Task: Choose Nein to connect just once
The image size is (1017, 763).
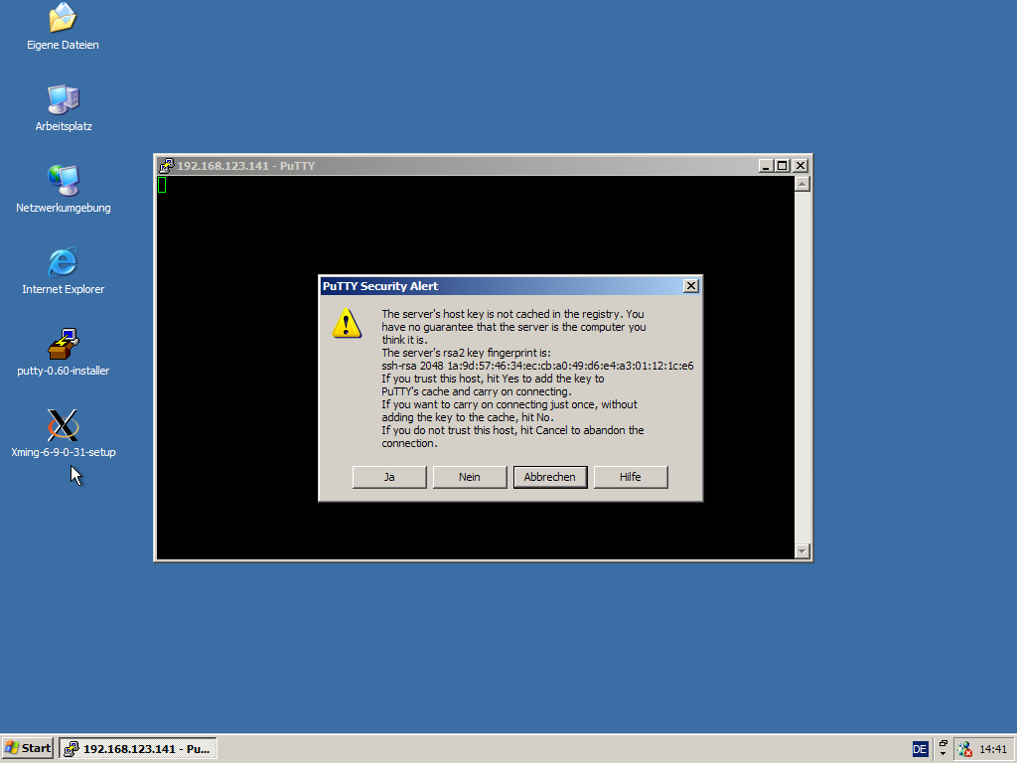Action: coord(470,477)
